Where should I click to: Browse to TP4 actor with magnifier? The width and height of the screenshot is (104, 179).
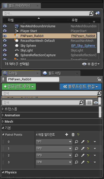pos(76,162)
